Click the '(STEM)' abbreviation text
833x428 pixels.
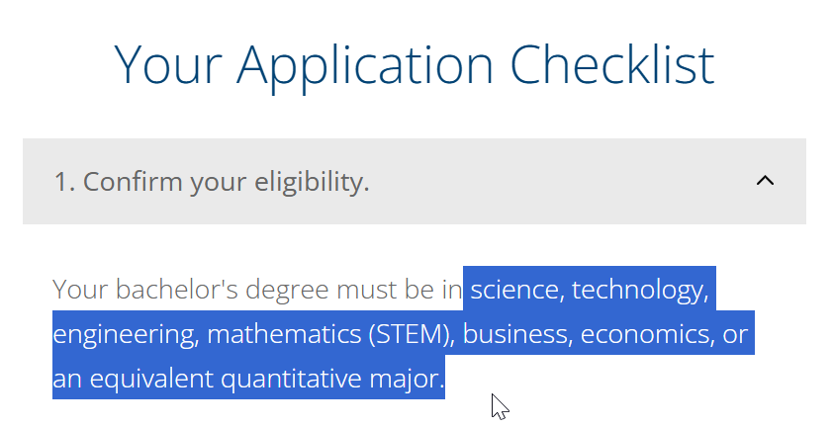[x=409, y=335]
